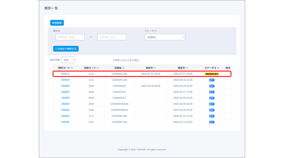Click 更新日 value 2025-03-29 20:35
The image size is (284, 158).
pyautogui.click(x=151, y=86)
